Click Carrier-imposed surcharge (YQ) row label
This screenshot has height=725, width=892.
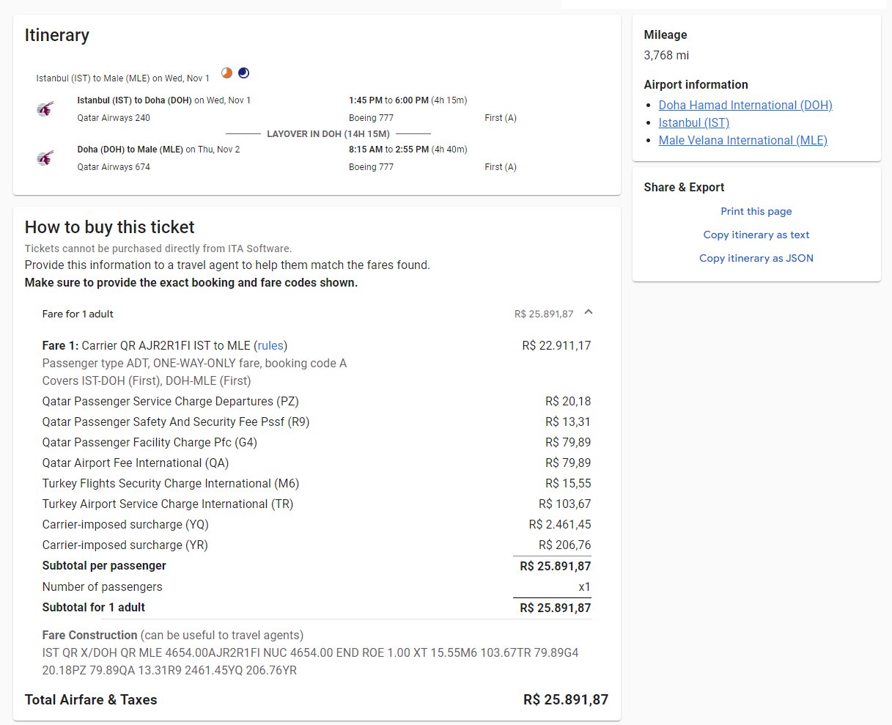coord(125,524)
